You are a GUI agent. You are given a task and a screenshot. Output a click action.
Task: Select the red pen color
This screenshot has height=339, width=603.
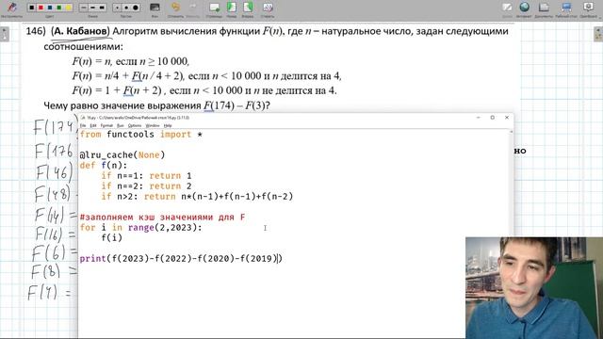[x=41, y=8]
